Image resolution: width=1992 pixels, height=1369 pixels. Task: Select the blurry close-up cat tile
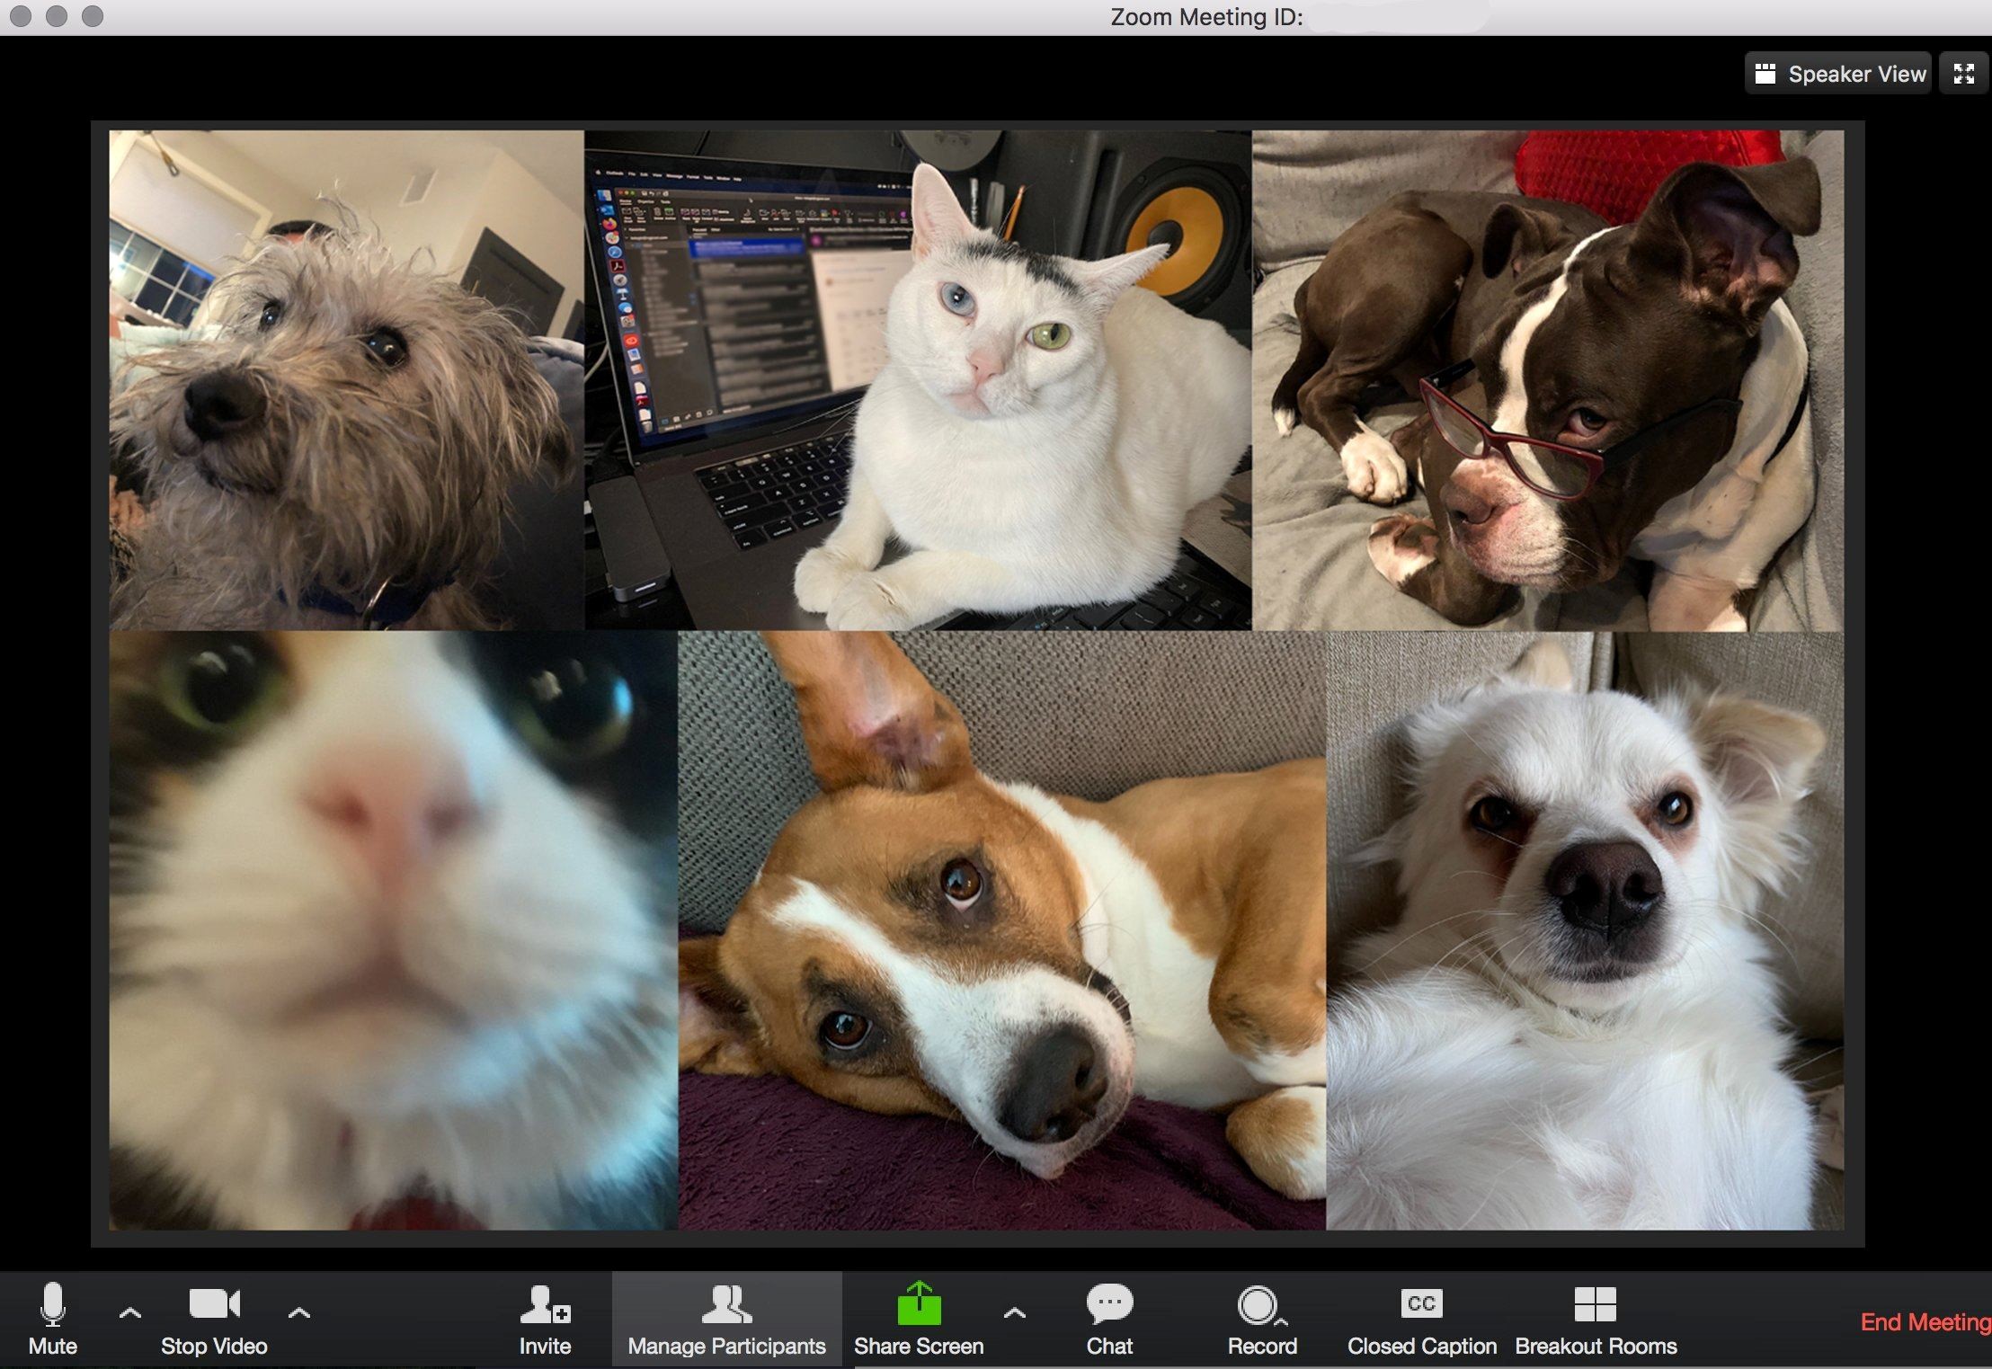tap(393, 930)
